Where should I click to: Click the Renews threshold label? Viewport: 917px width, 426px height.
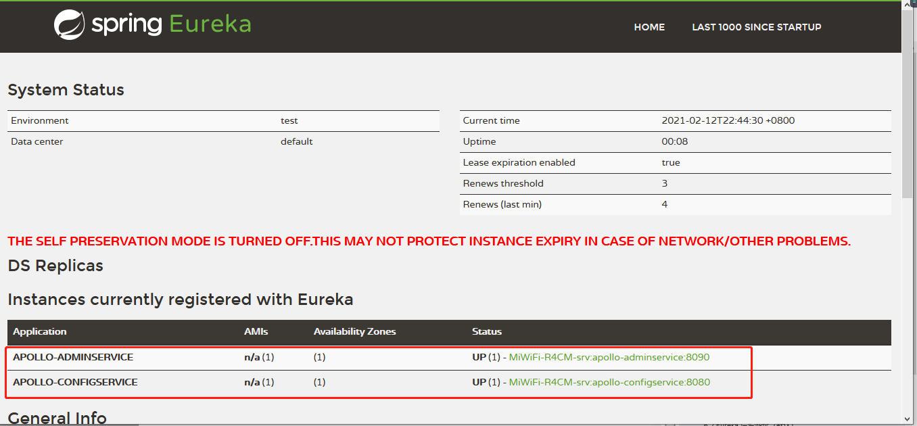[503, 183]
